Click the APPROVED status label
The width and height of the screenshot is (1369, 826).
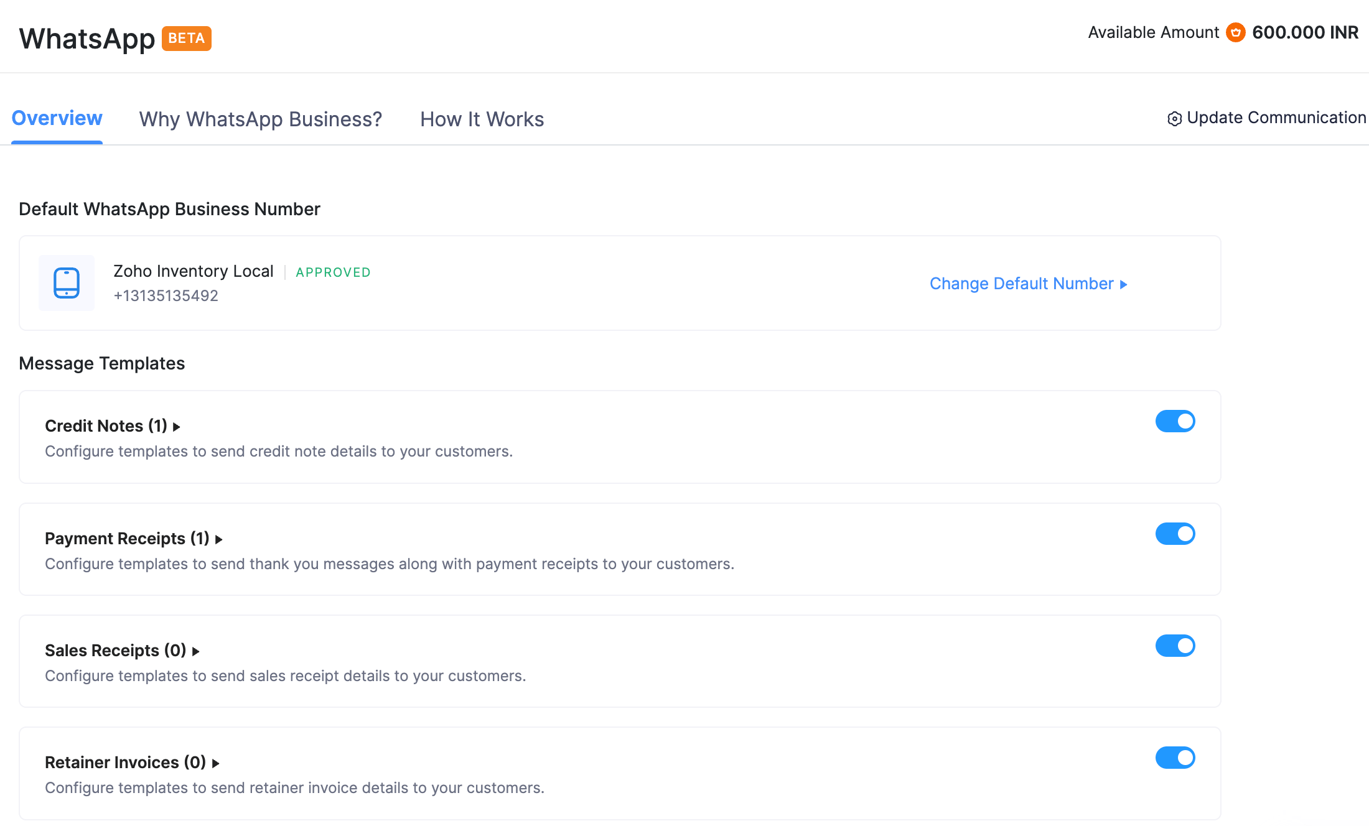(x=333, y=272)
